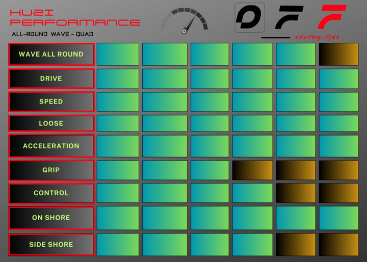Click the All-Round Wave - Quad subtitle
367x262 pixels.
(x=53, y=34)
